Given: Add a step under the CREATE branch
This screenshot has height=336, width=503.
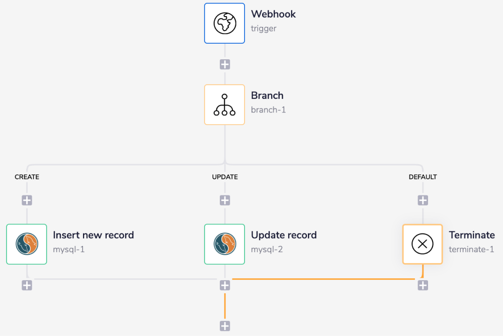Looking at the screenshot, I should point(26,199).
